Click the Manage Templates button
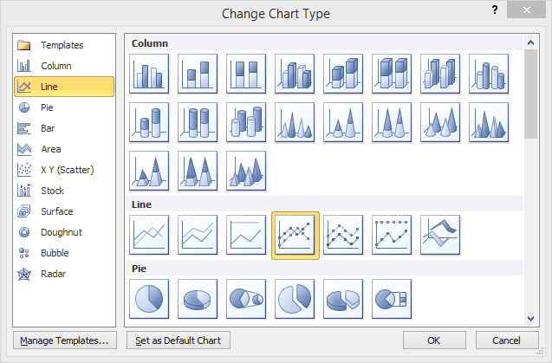The image size is (552, 363). [x=64, y=340]
